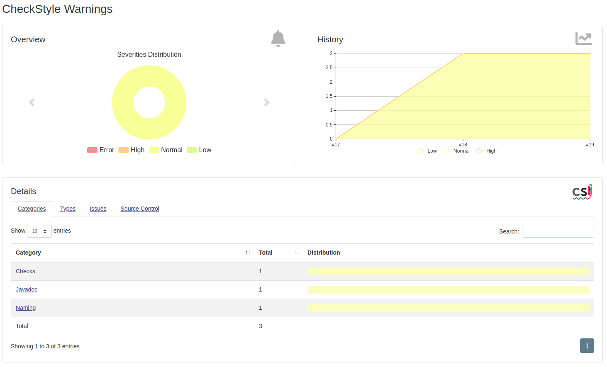Click the trend chart icon in History
The height and width of the screenshot is (367, 607).
(x=583, y=39)
